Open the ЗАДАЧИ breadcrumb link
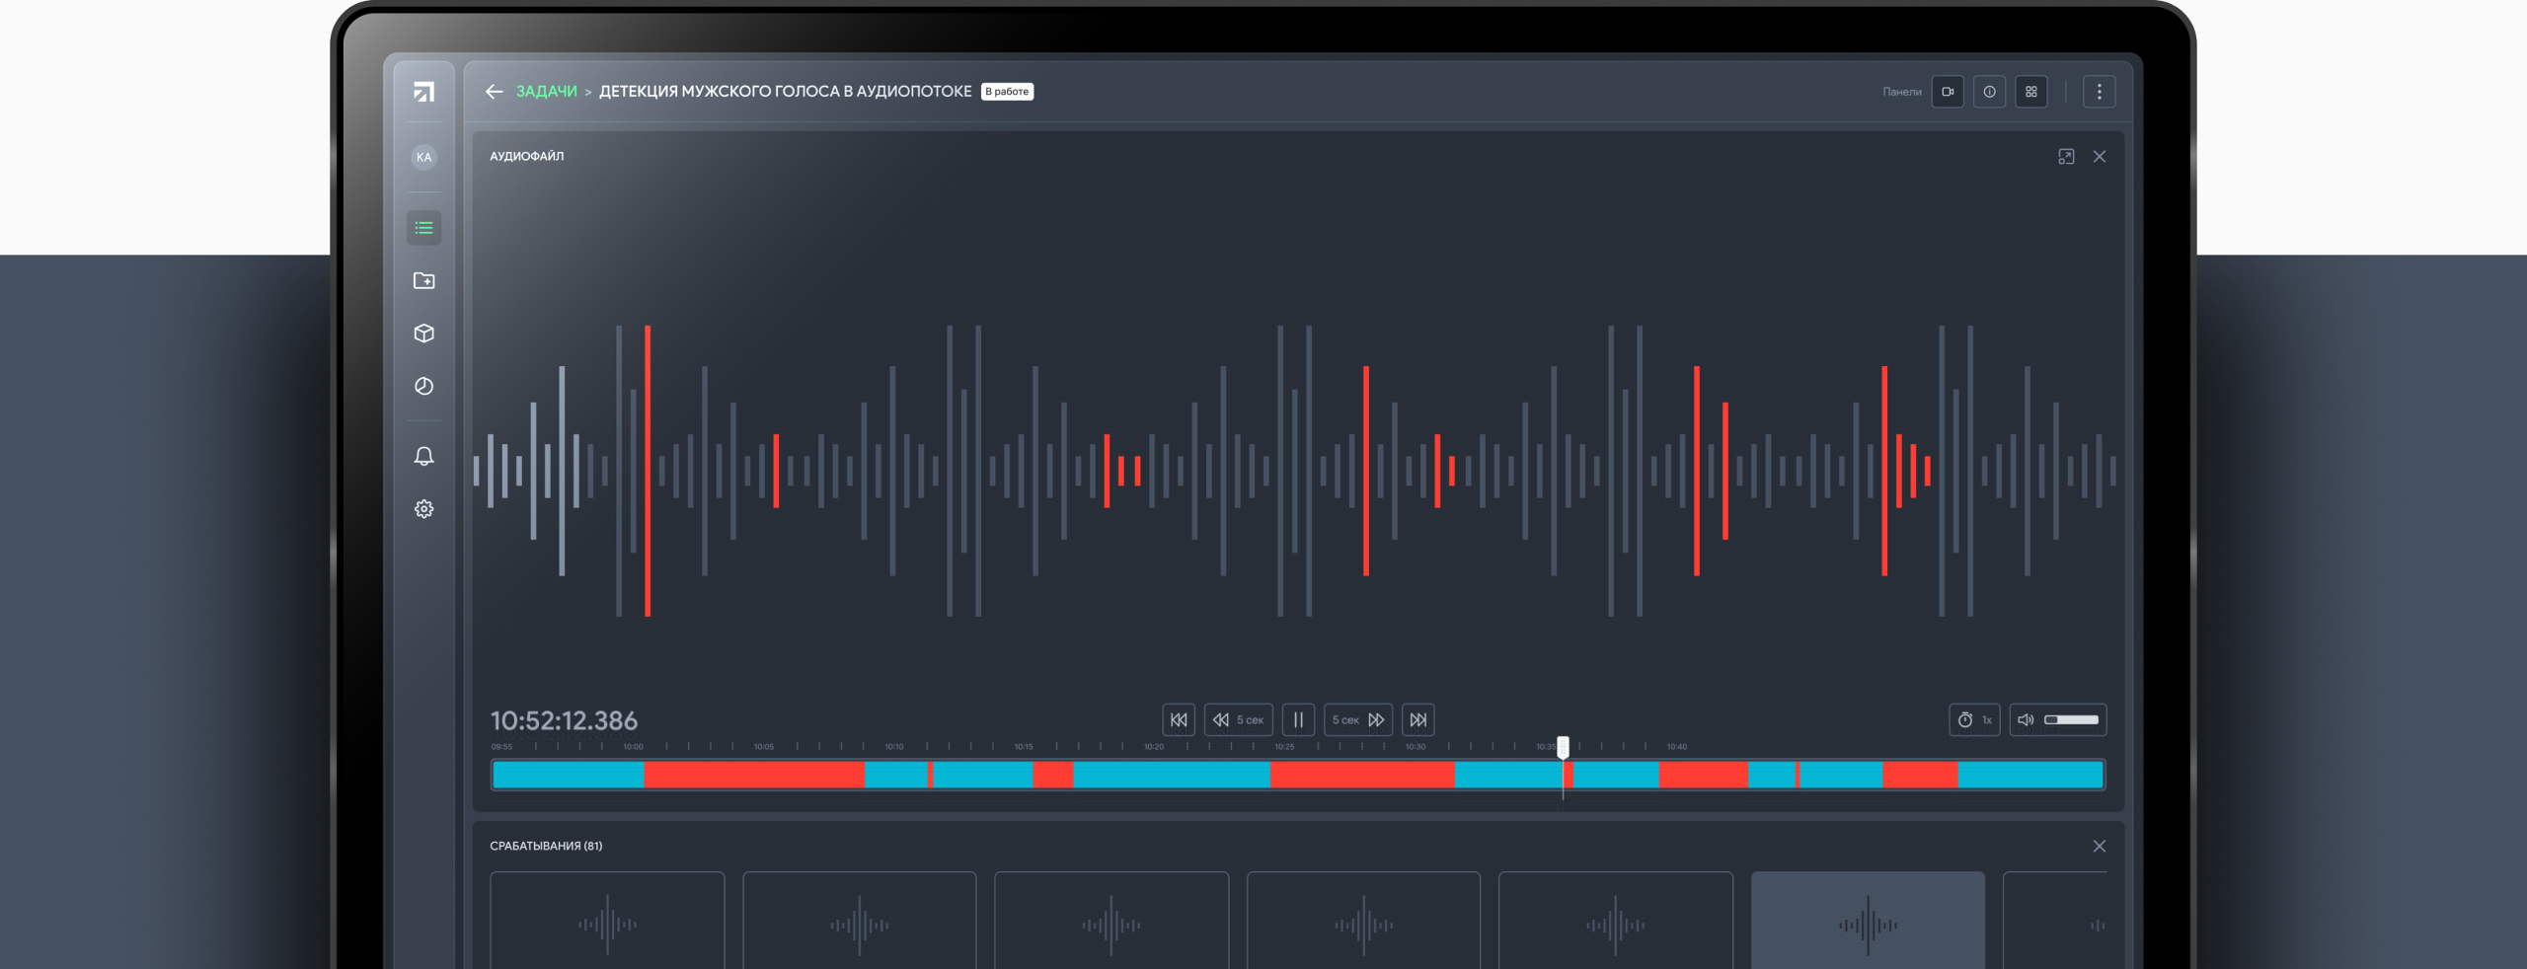Screen dimensions: 2527x969 546,92
